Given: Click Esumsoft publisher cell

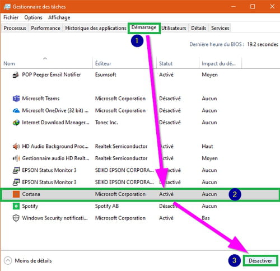Looking at the screenshot, I should point(106,74).
